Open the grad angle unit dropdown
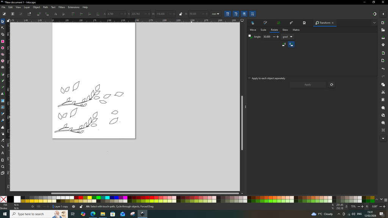 pos(288,37)
